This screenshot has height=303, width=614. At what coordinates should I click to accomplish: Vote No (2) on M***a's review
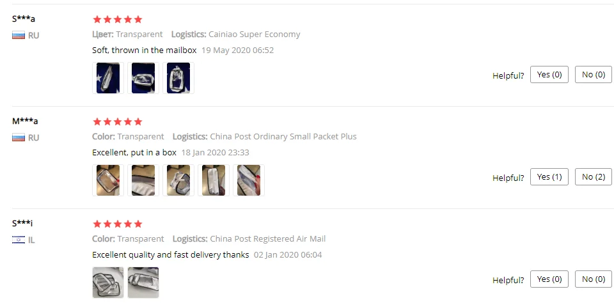coord(594,176)
